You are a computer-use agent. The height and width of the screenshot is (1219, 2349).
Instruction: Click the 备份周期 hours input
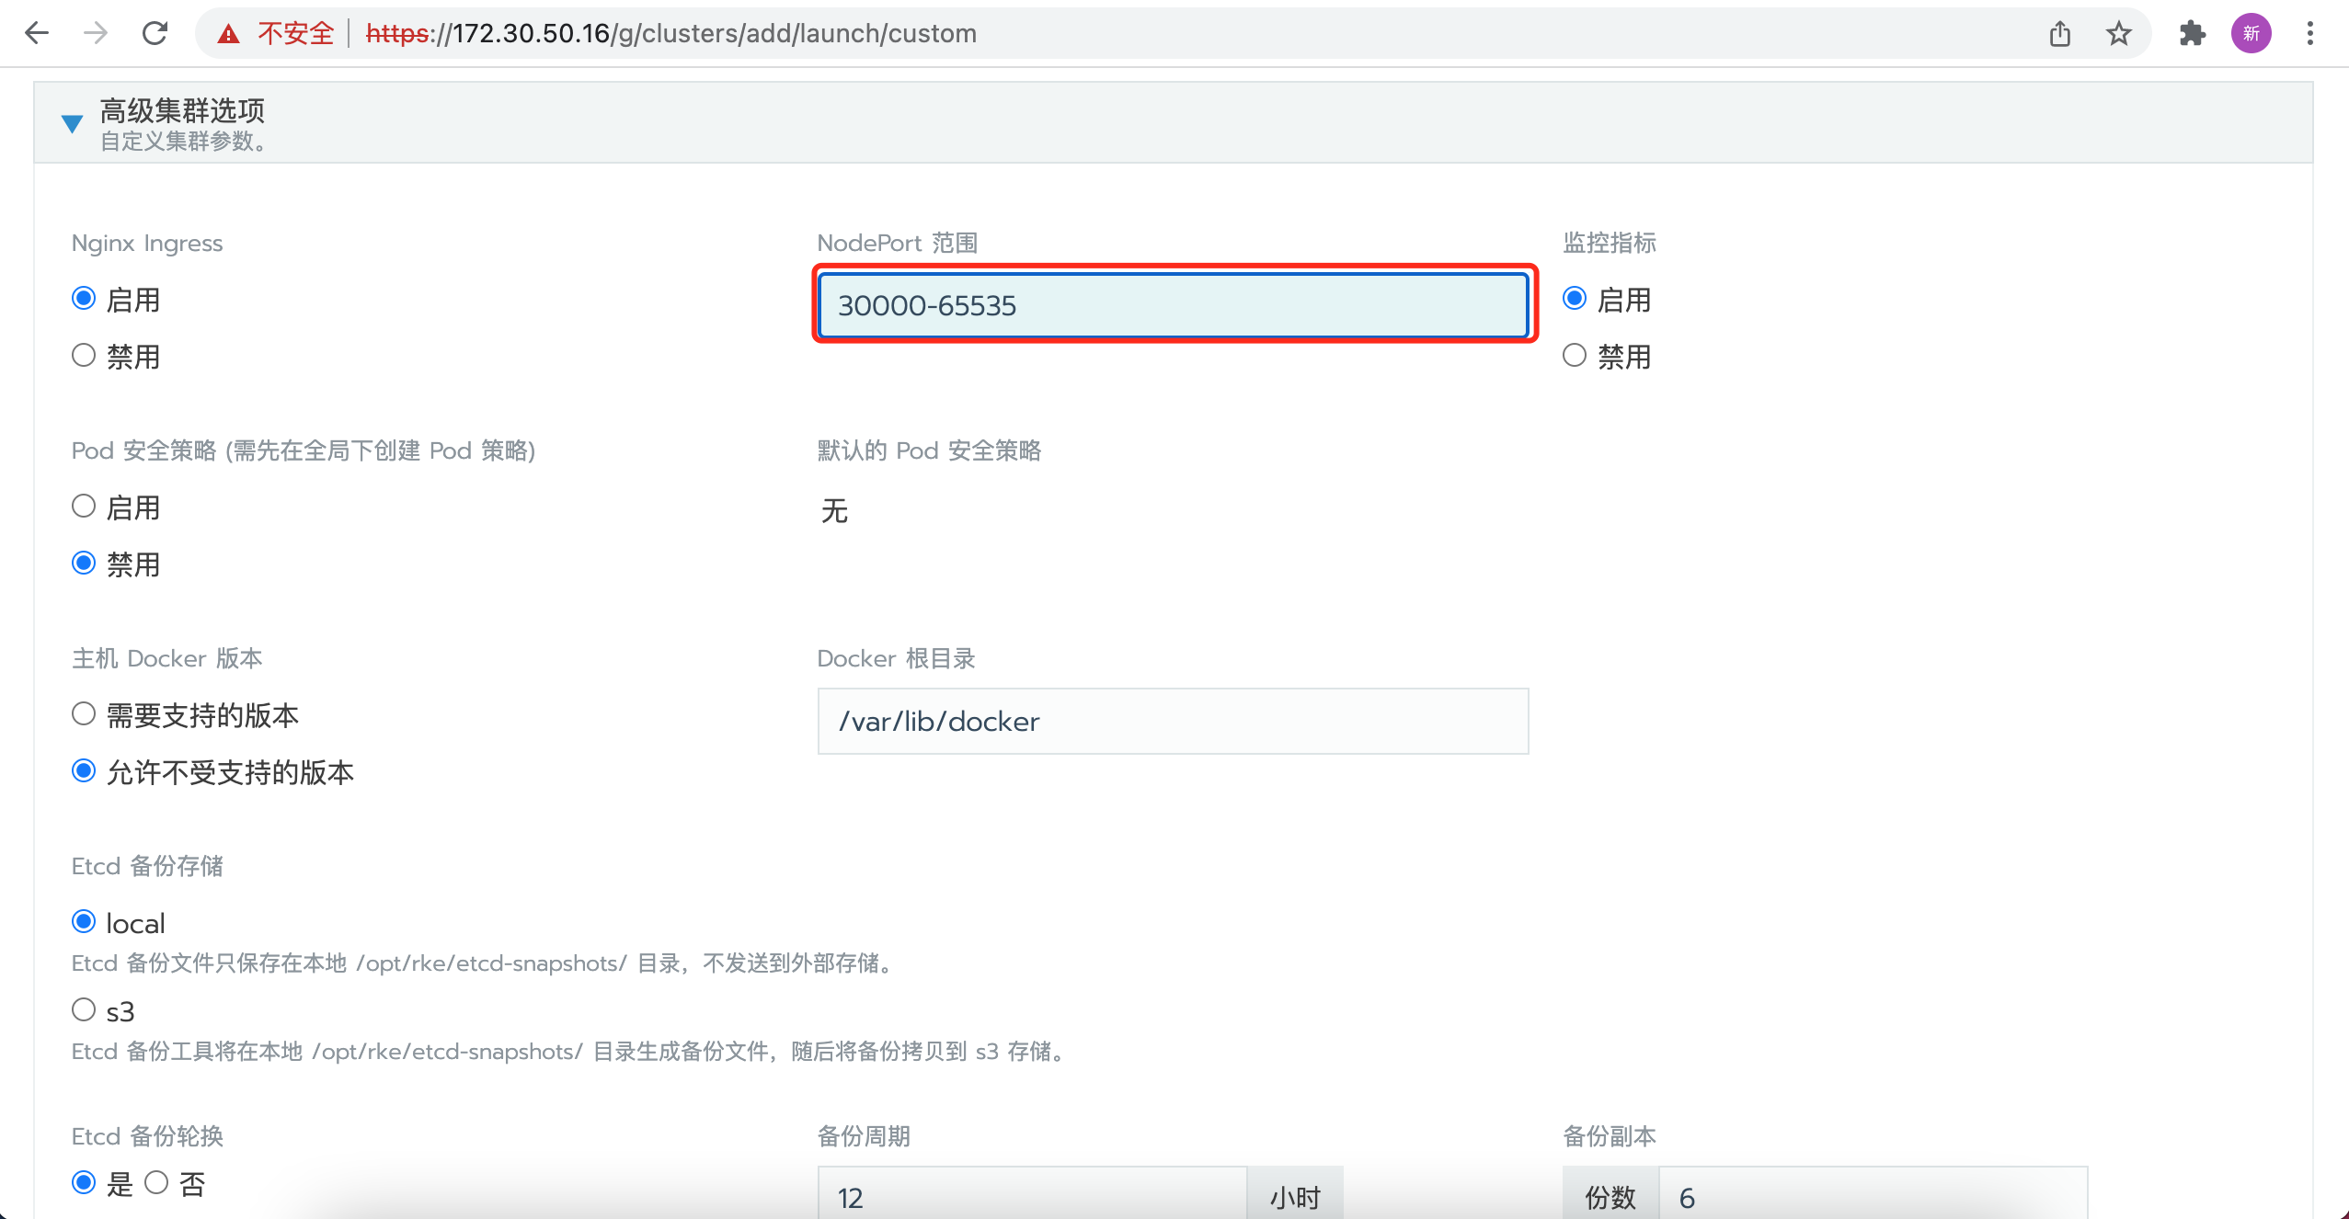pos(1030,1197)
